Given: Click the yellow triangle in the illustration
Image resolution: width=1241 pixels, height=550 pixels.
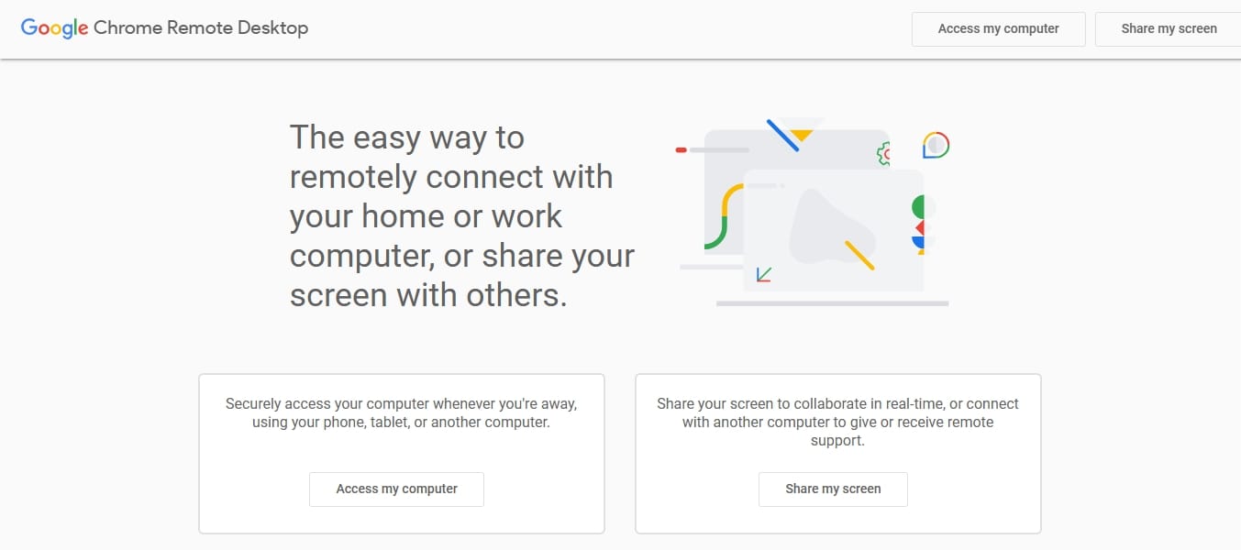Looking at the screenshot, I should [x=802, y=135].
